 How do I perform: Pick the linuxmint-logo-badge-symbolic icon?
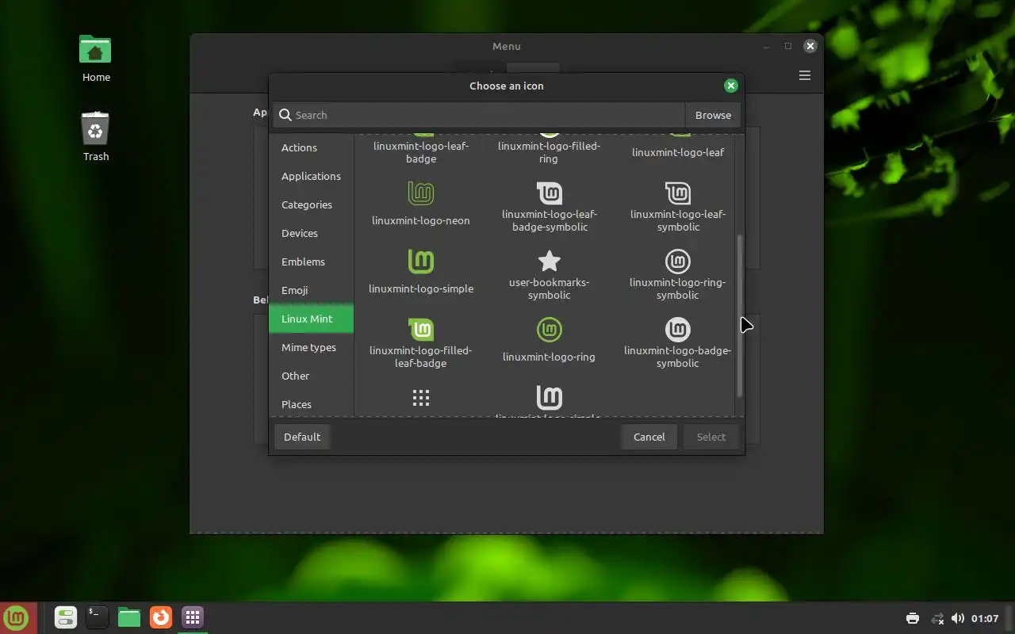pos(678,329)
